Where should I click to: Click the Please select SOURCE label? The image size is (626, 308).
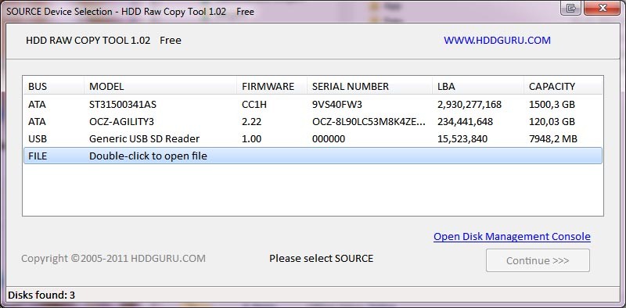point(322,259)
